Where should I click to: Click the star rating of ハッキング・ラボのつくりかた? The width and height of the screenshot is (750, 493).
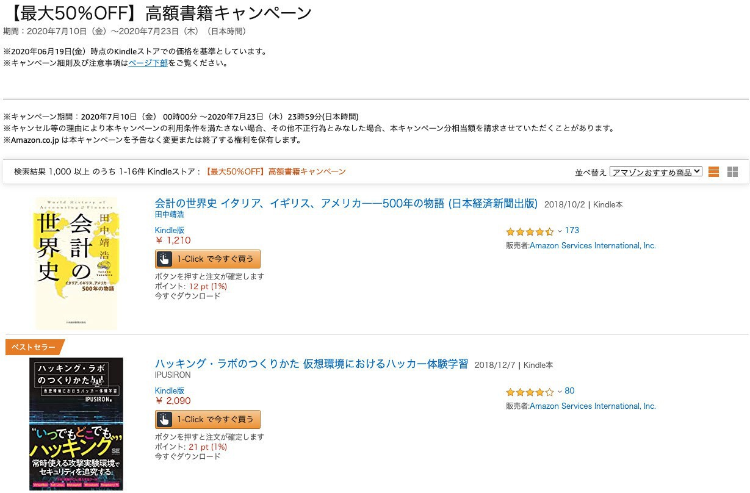click(529, 392)
